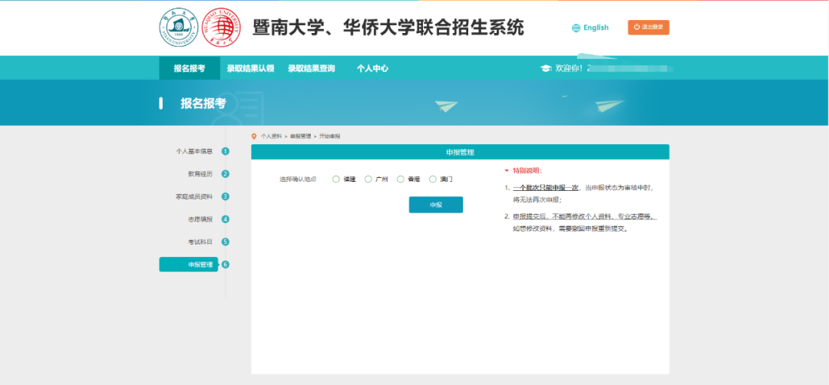The width and height of the screenshot is (829, 385).
Task: Select the 香港 confirmation location radio
Action: click(x=401, y=179)
